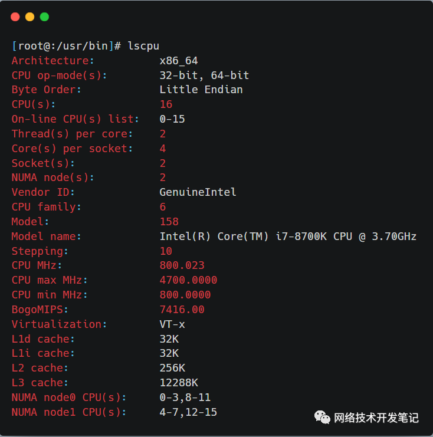Click the NUMA node1 value 4-7,12-15
The height and width of the screenshot is (437, 433).
(188, 412)
